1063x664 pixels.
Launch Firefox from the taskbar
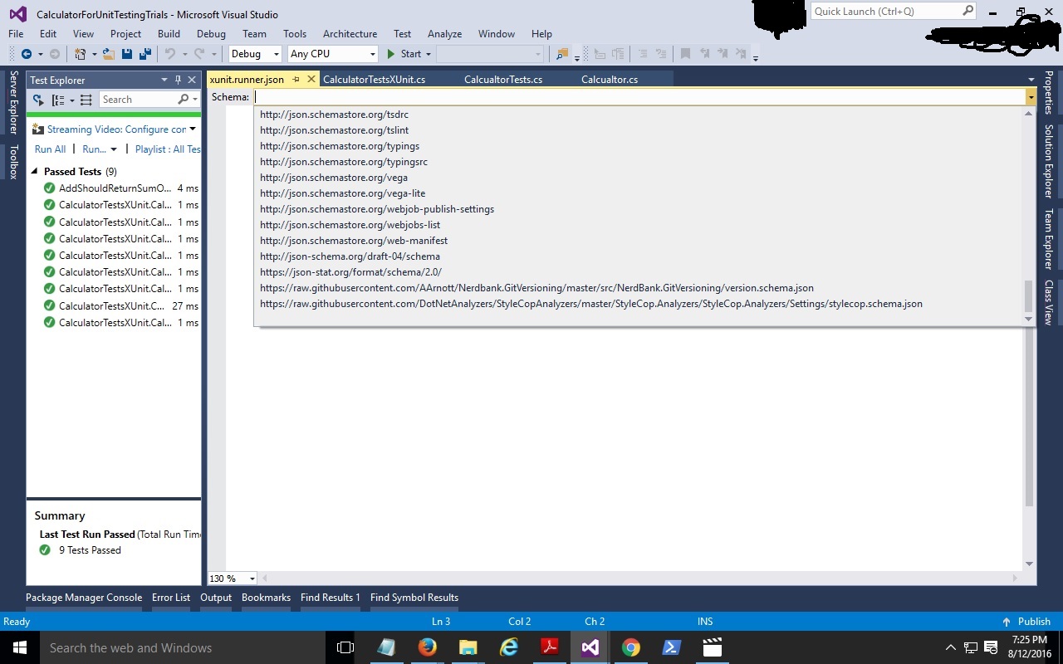427,647
